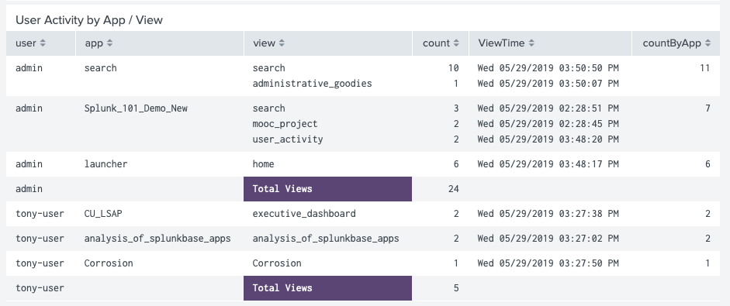The width and height of the screenshot is (730, 306).
Task: Click the 'app' column header label
Action: 94,43
